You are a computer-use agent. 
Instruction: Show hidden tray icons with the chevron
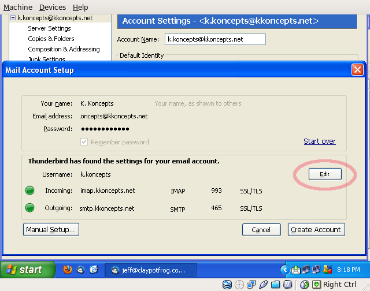[285, 270]
